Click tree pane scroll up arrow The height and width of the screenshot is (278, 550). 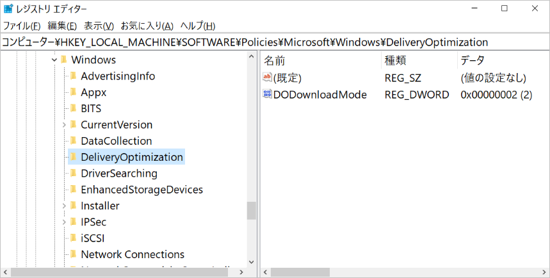(x=251, y=56)
